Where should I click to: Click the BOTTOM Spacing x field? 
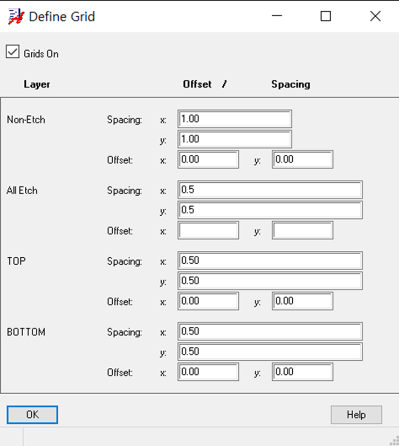click(270, 331)
